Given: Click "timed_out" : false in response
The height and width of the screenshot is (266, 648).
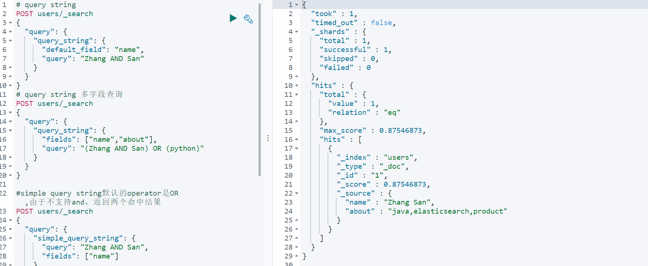Looking at the screenshot, I should click(353, 23).
